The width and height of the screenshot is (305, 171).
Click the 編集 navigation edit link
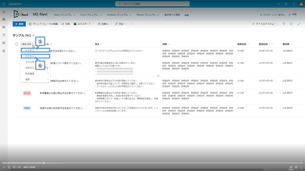pyautogui.click(x=187, y=15)
